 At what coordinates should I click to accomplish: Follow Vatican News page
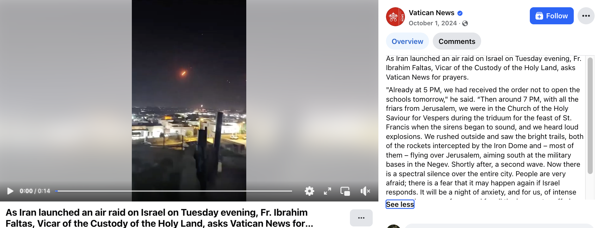(x=552, y=16)
